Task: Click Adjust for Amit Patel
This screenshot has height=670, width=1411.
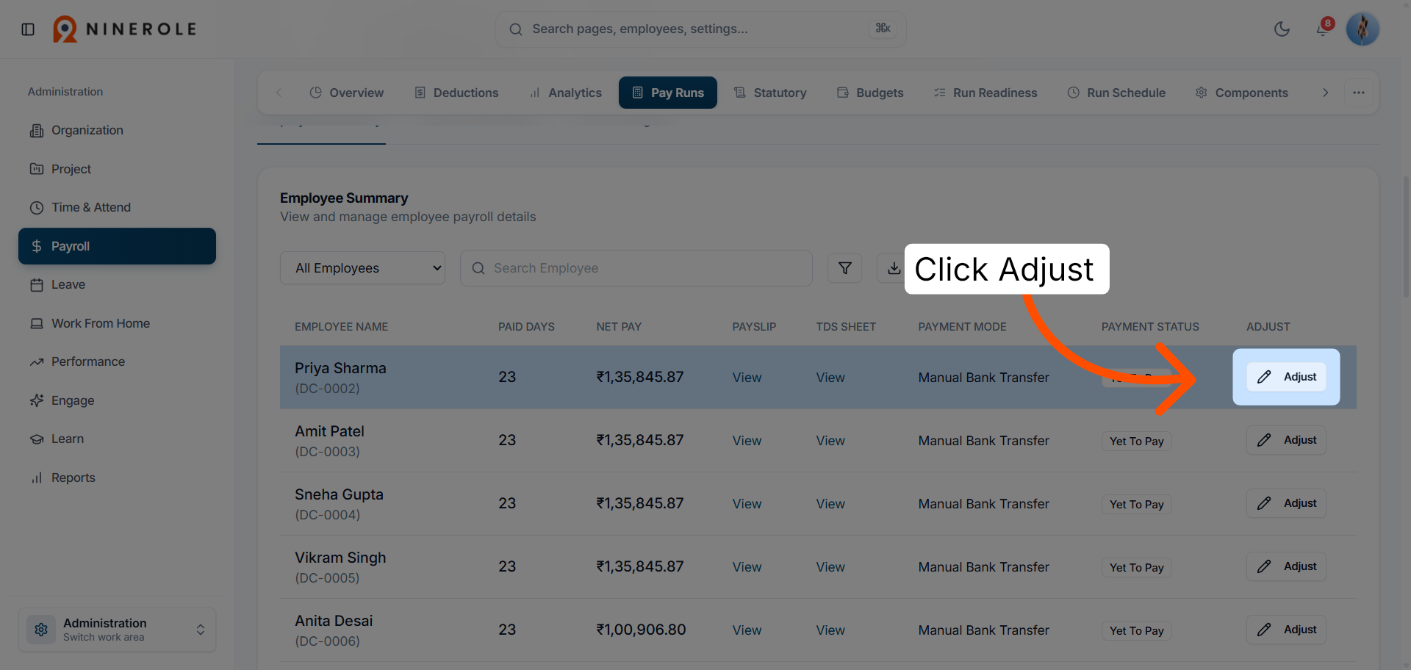Action: click(x=1286, y=440)
